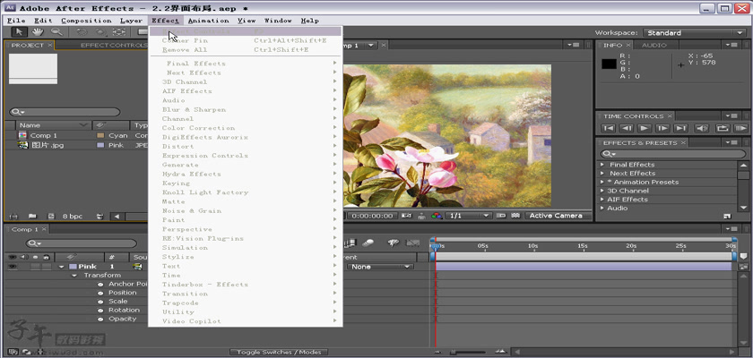Switch to the Audio panel tab
Image resolution: width=753 pixels, height=358 pixels.
(654, 45)
